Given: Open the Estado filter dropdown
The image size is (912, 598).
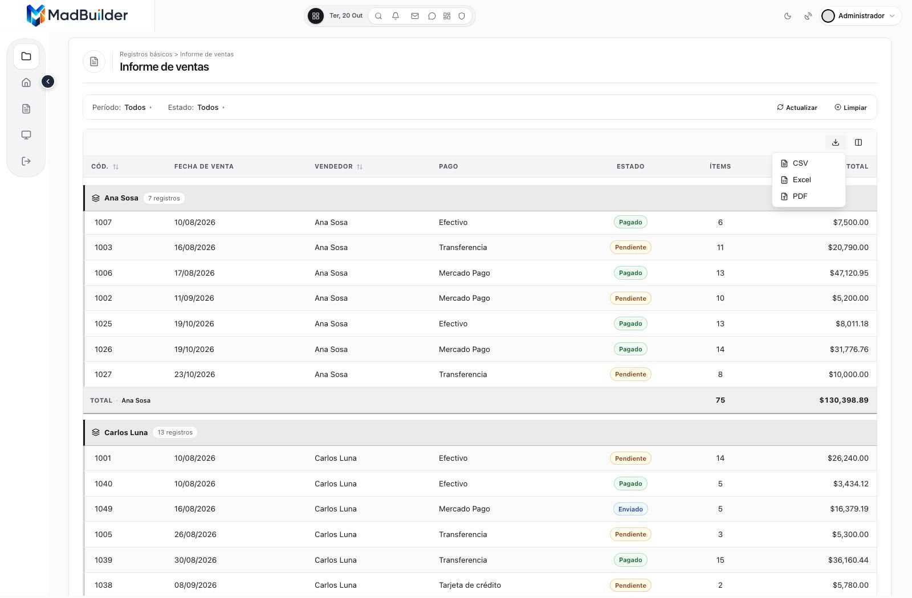Looking at the screenshot, I should [197, 107].
